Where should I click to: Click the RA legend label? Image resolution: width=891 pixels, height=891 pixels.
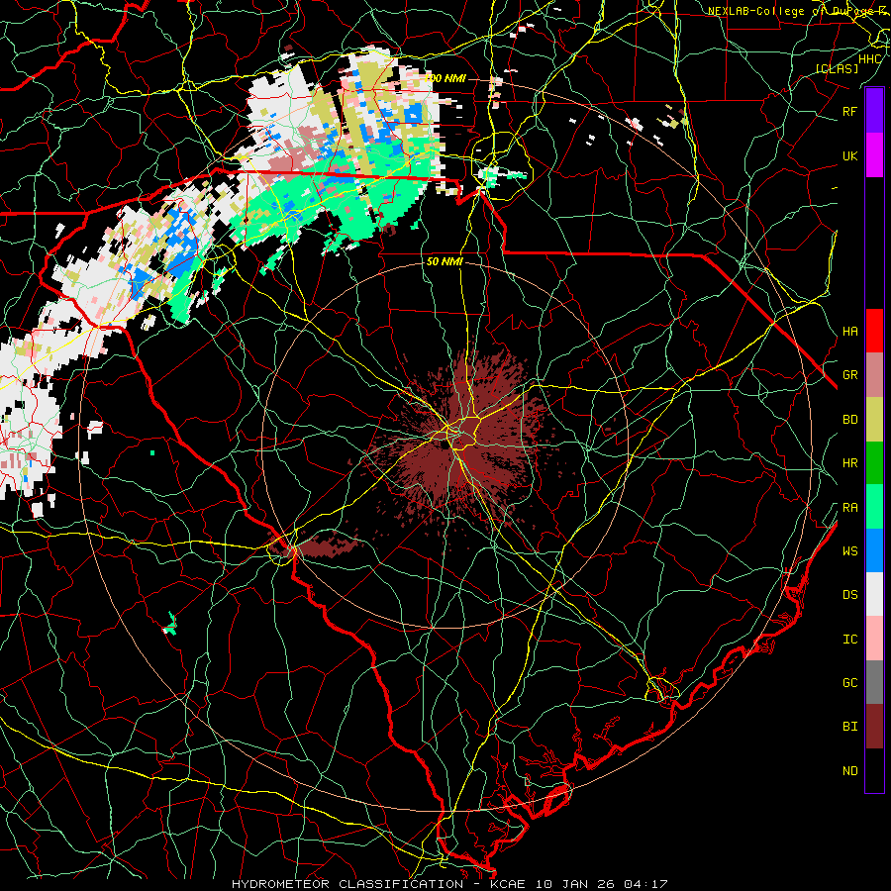point(849,508)
